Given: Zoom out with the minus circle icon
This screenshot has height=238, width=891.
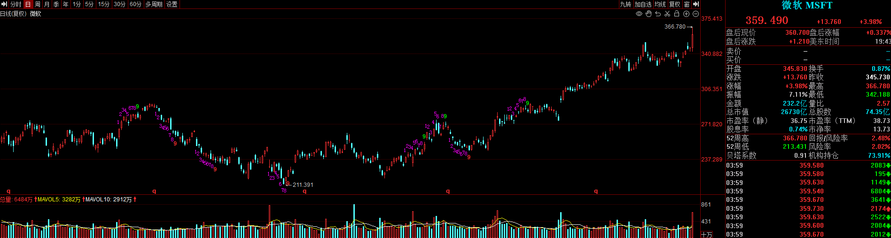Looking at the screenshot, I should coord(696,14).
